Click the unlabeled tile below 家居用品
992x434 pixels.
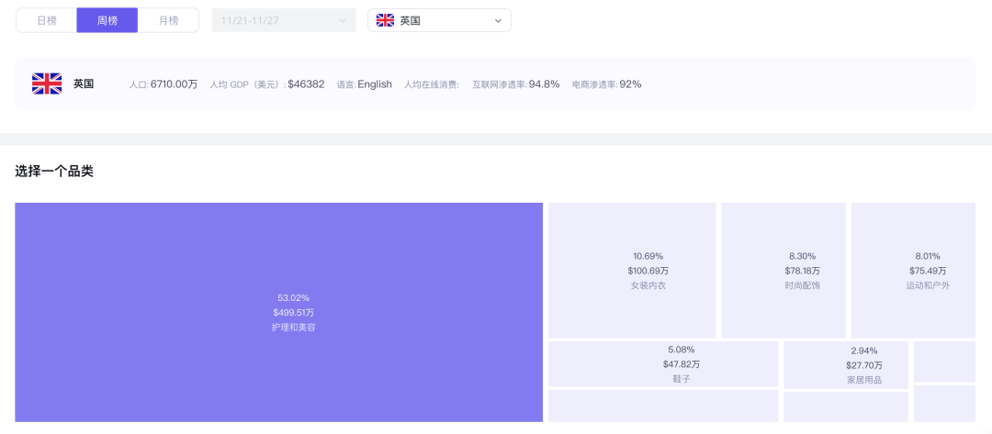(x=846, y=406)
